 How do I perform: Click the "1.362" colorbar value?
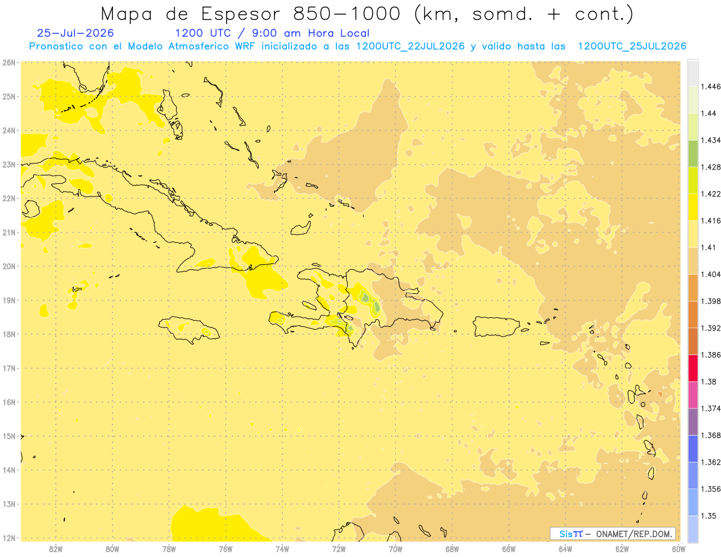click(710, 462)
